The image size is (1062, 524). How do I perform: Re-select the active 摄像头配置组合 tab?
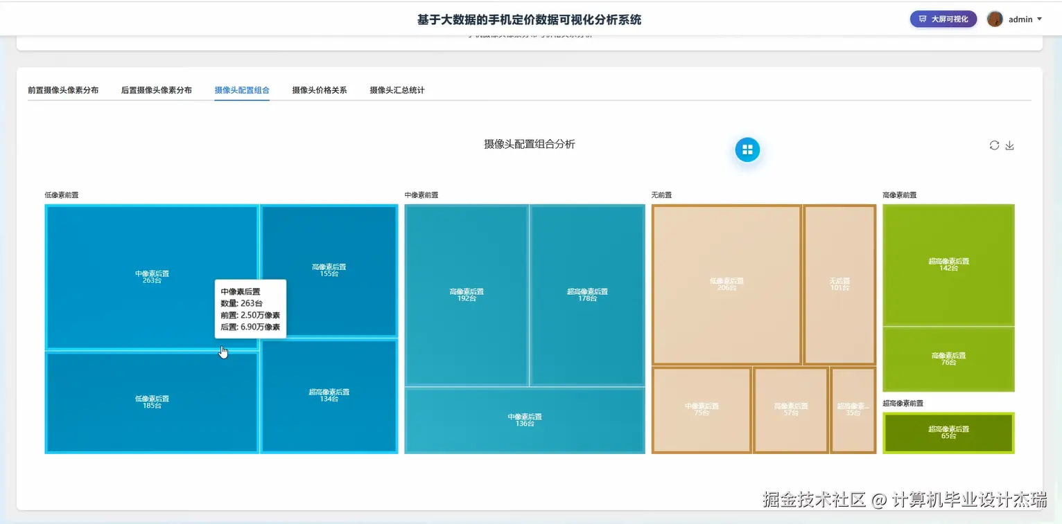click(x=242, y=89)
